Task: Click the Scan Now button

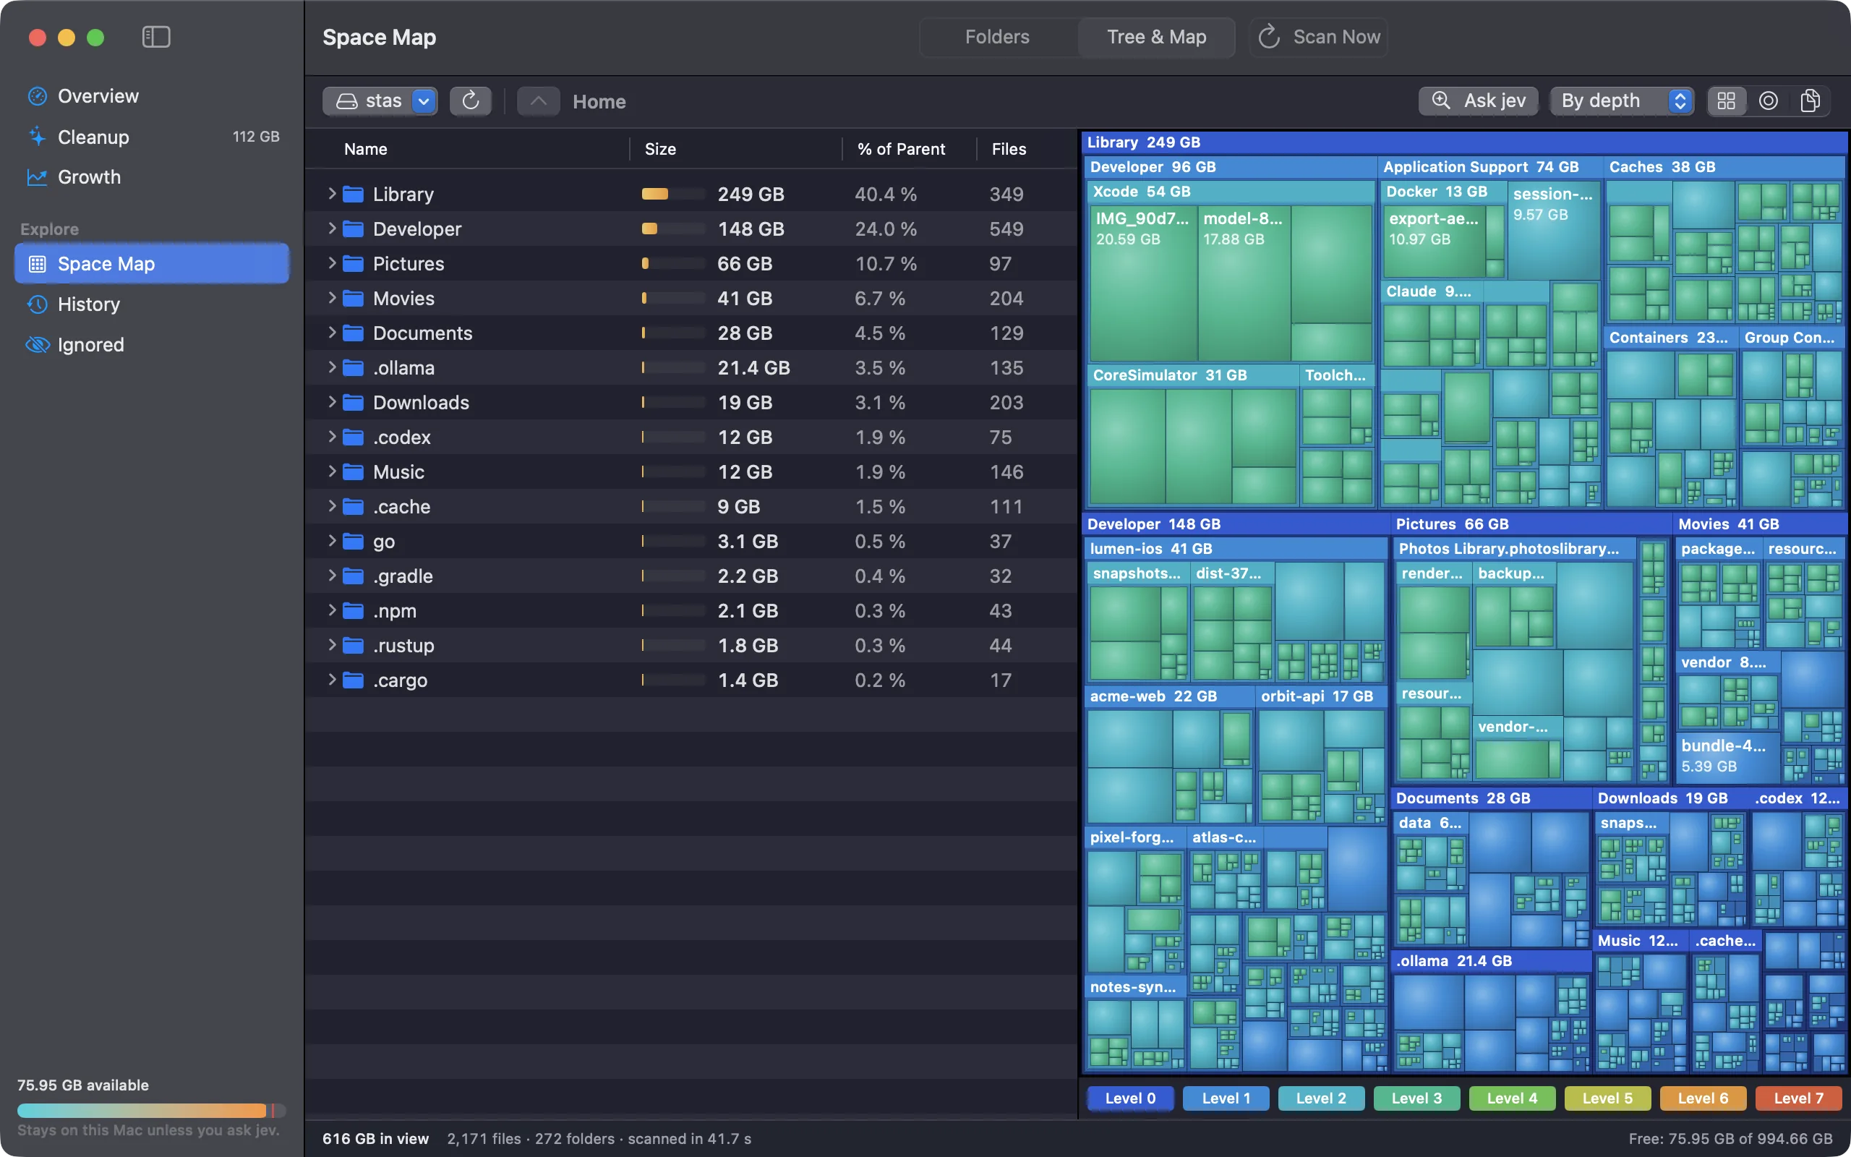Action: (x=1319, y=37)
